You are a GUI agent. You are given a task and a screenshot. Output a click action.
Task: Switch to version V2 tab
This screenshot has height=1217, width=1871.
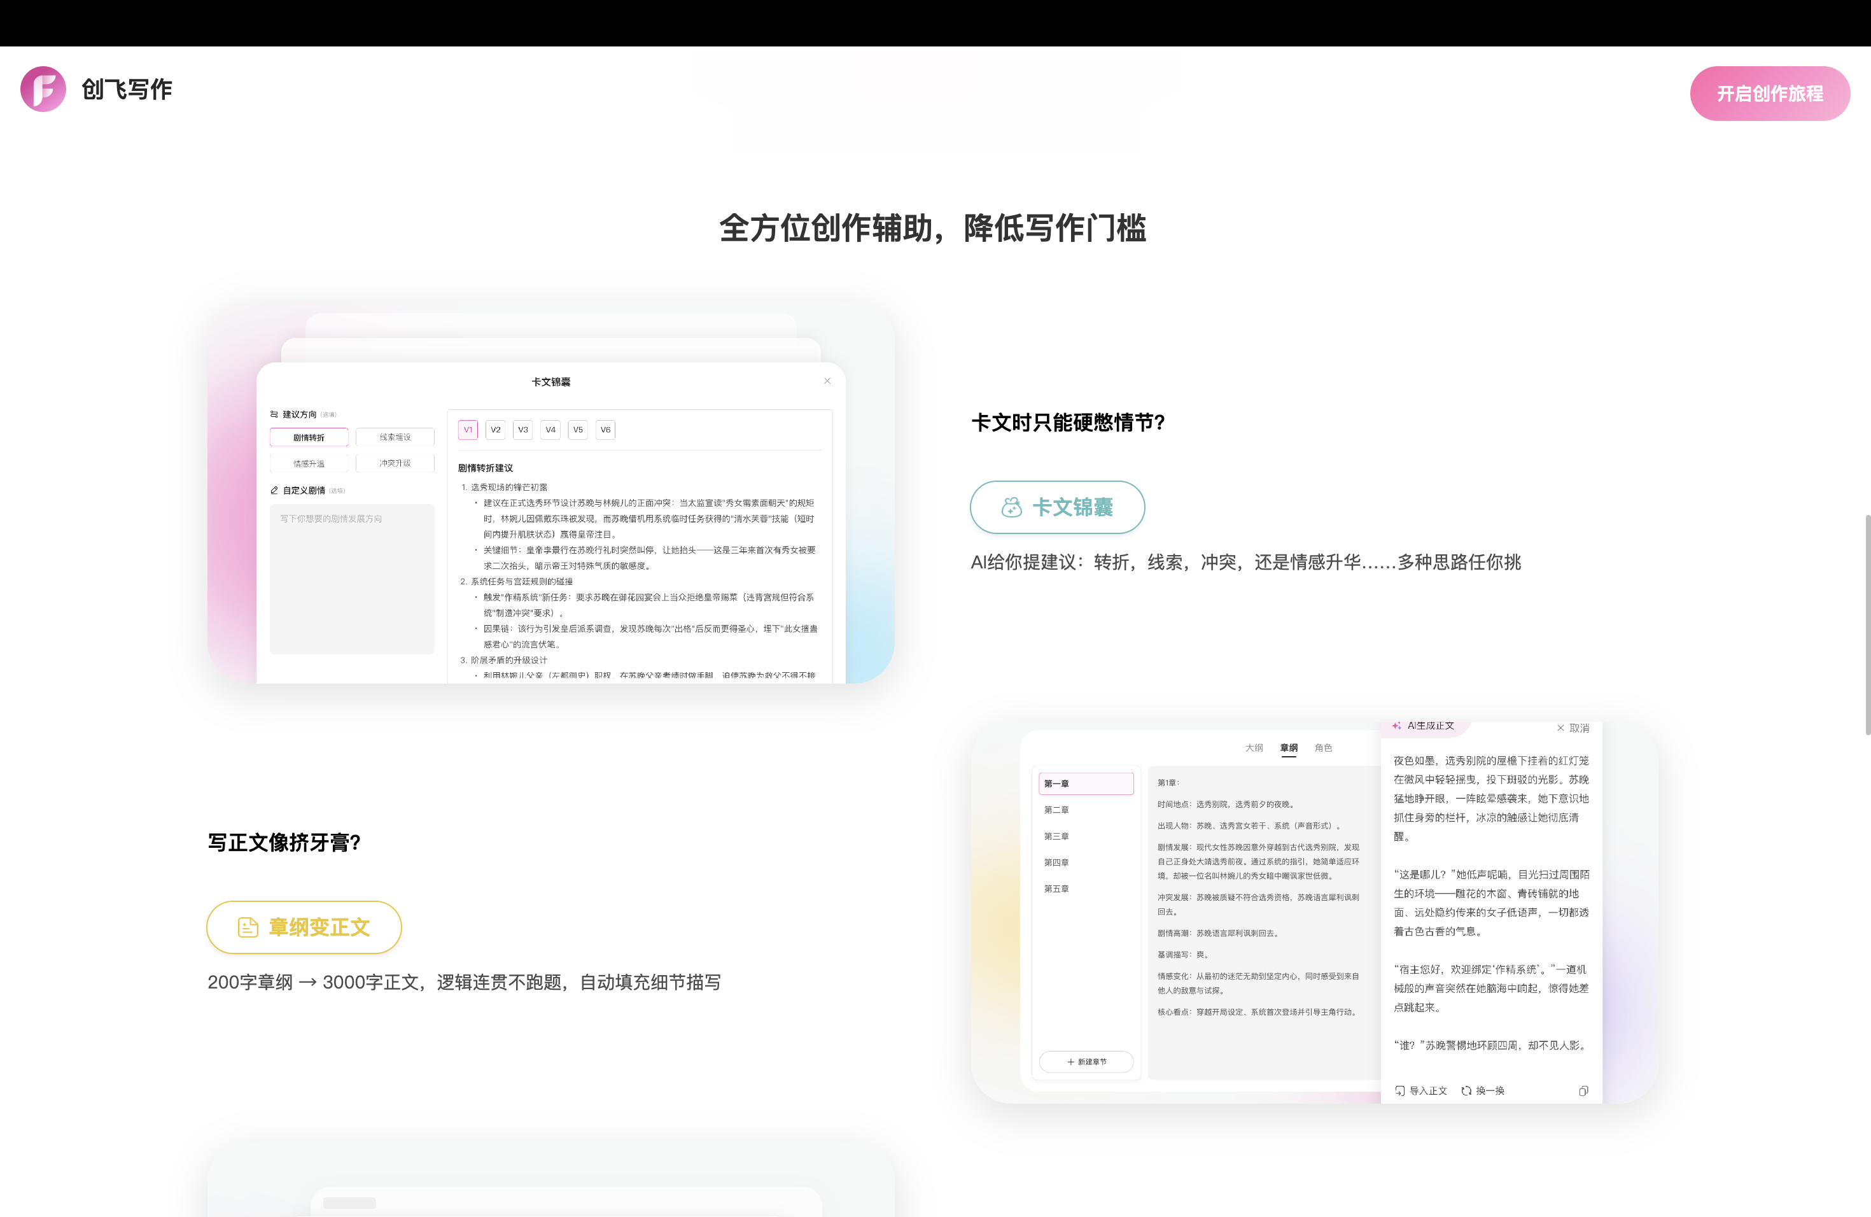(495, 429)
